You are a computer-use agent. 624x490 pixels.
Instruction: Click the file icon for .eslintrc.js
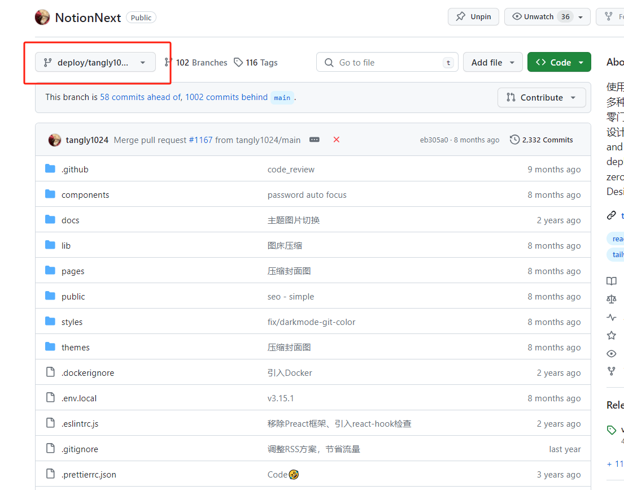(x=50, y=423)
